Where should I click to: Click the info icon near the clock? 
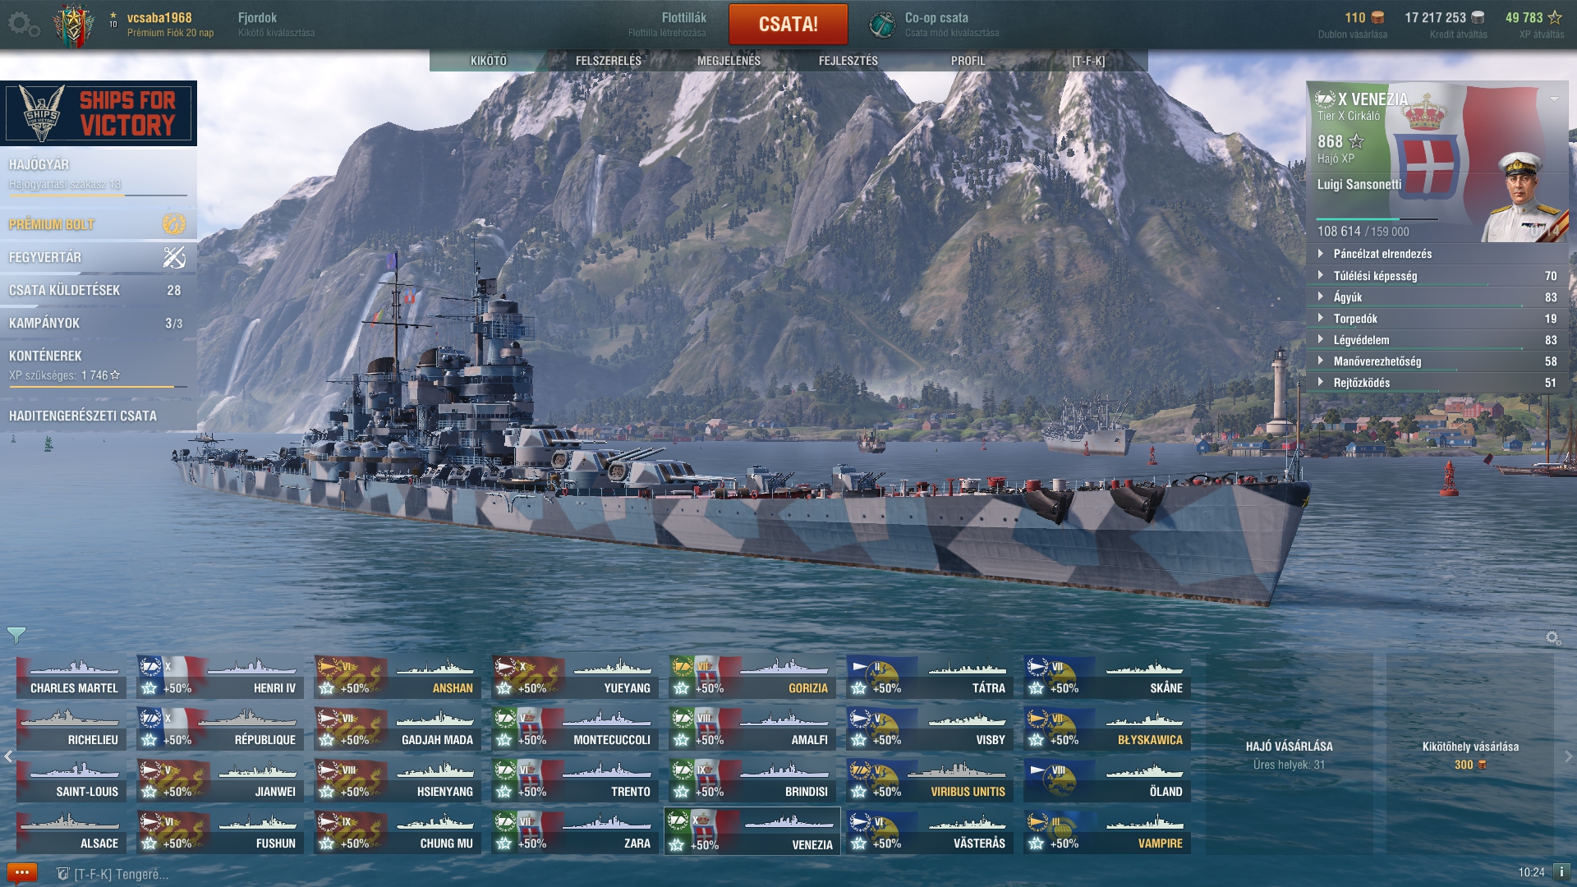click(x=1561, y=872)
